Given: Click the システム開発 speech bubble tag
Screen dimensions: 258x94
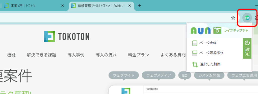Looking at the screenshot, I should (209, 75).
